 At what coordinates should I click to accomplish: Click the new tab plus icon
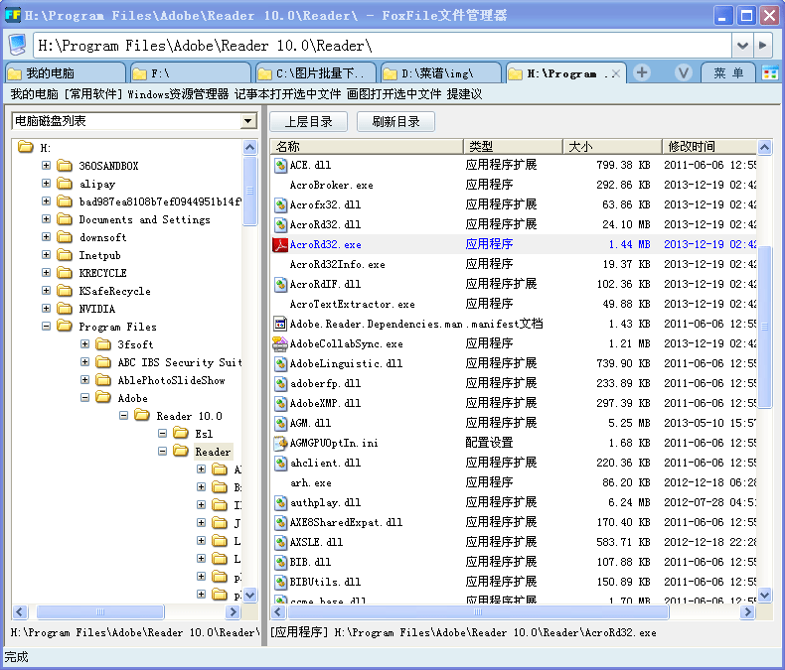pos(642,72)
